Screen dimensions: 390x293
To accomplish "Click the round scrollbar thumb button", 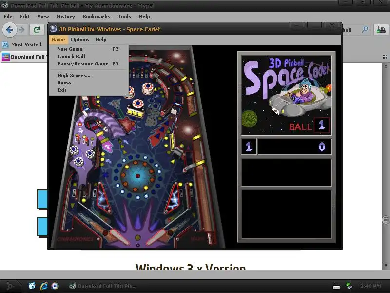I will click(x=386, y=219).
